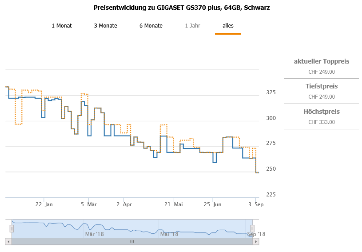The image size is (362, 252).
Task: Click the "Mär '18" navigator label
Action: coord(94,234)
